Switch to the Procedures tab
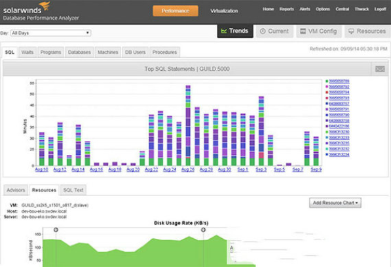Viewport: 391px width, 267px height. click(x=164, y=52)
